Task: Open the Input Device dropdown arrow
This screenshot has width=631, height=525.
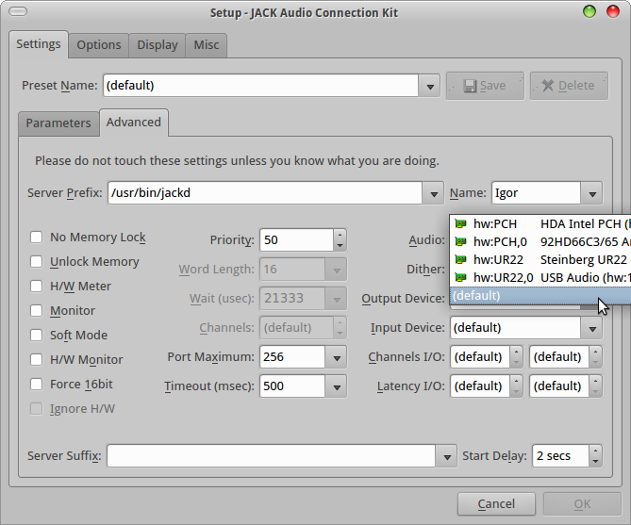Action: pyautogui.click(x=592, y=328)
